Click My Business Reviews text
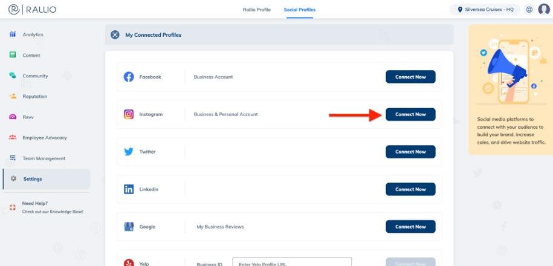553x266 pixels. [x=220, y=227]
